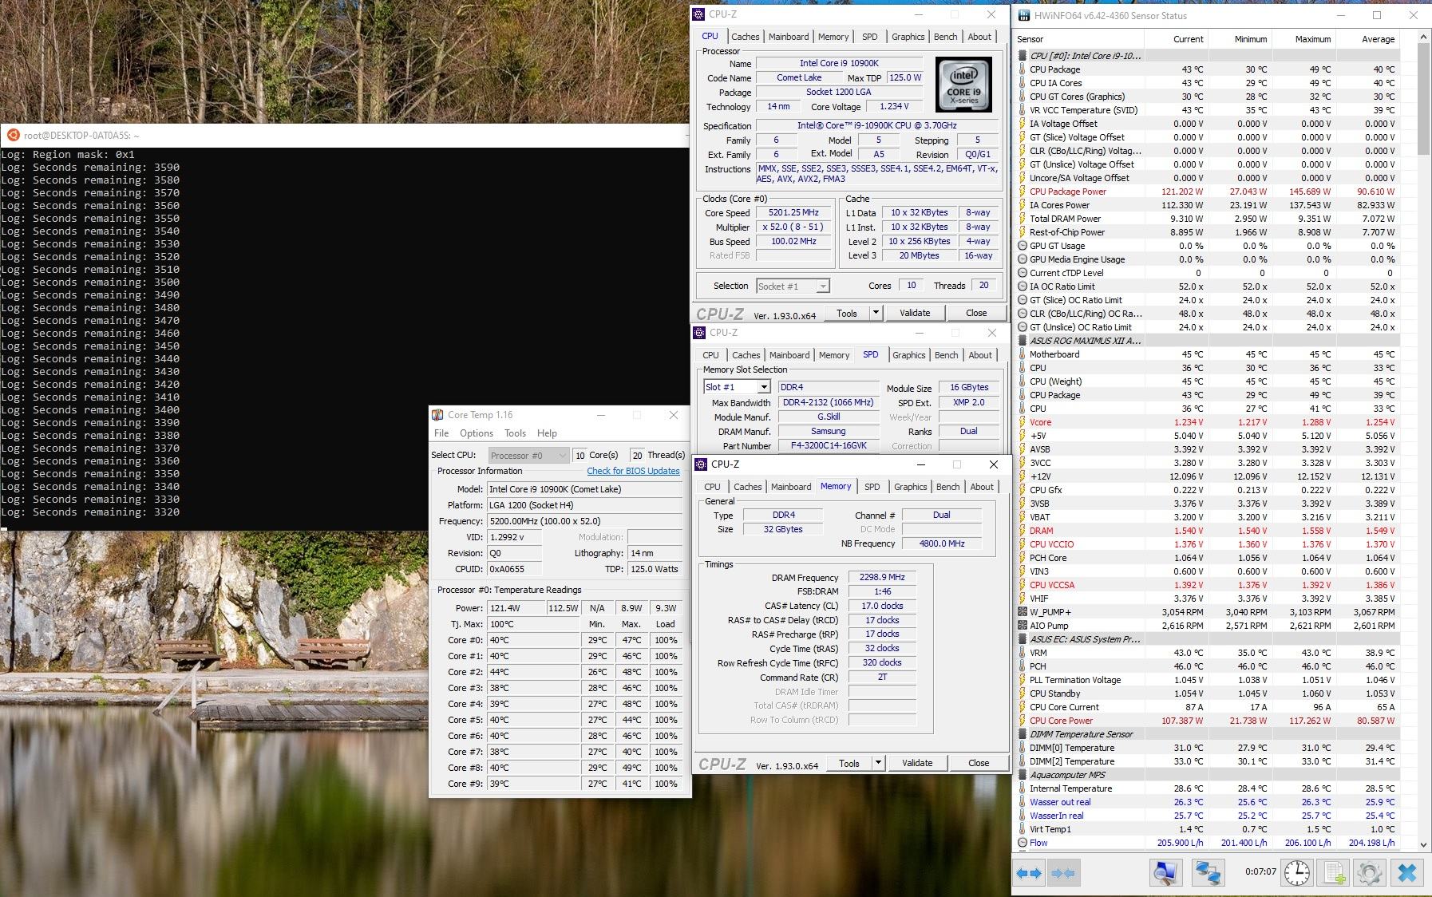
Task: Click HWiNFO collapse columns inward-arrows icon
Action: point(1063,873)
